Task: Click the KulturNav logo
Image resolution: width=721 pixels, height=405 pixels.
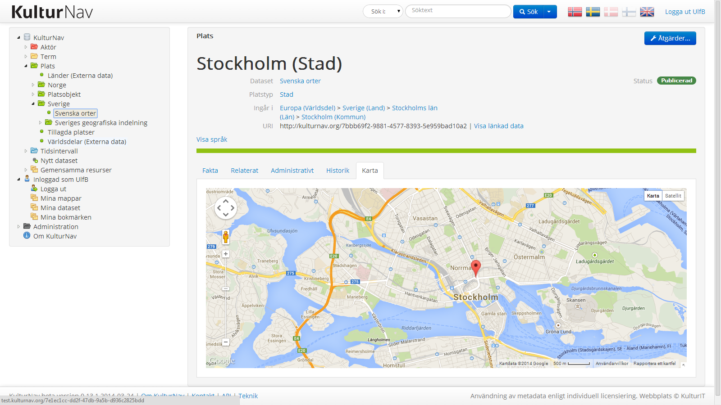Action: pos(52,12)
